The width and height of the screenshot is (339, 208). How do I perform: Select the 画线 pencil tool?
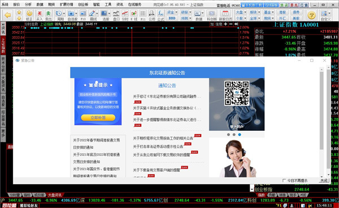click(x=92, y=14)
